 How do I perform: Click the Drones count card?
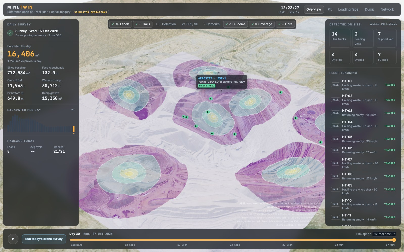point(363,57)
